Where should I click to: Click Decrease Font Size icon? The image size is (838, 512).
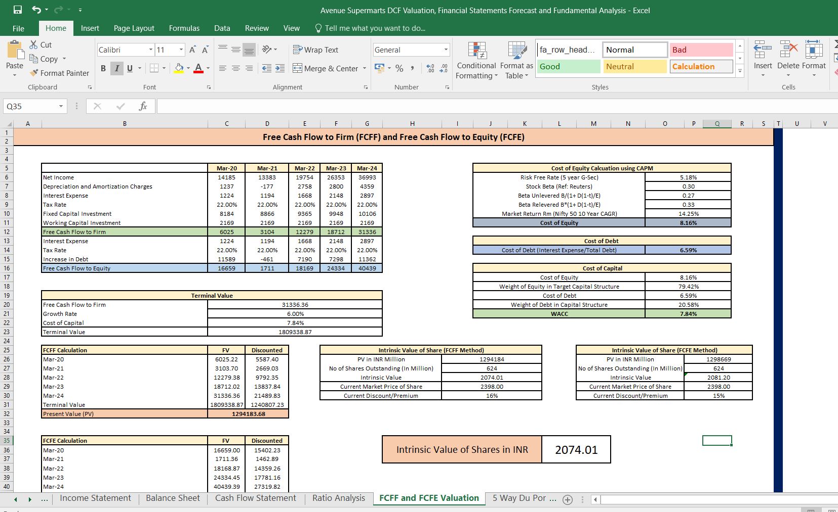(x=205, y=50)
